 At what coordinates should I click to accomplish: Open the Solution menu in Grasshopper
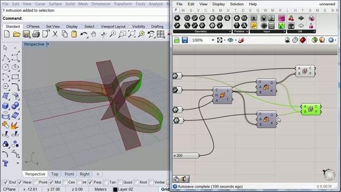click(x=237, y=4)
